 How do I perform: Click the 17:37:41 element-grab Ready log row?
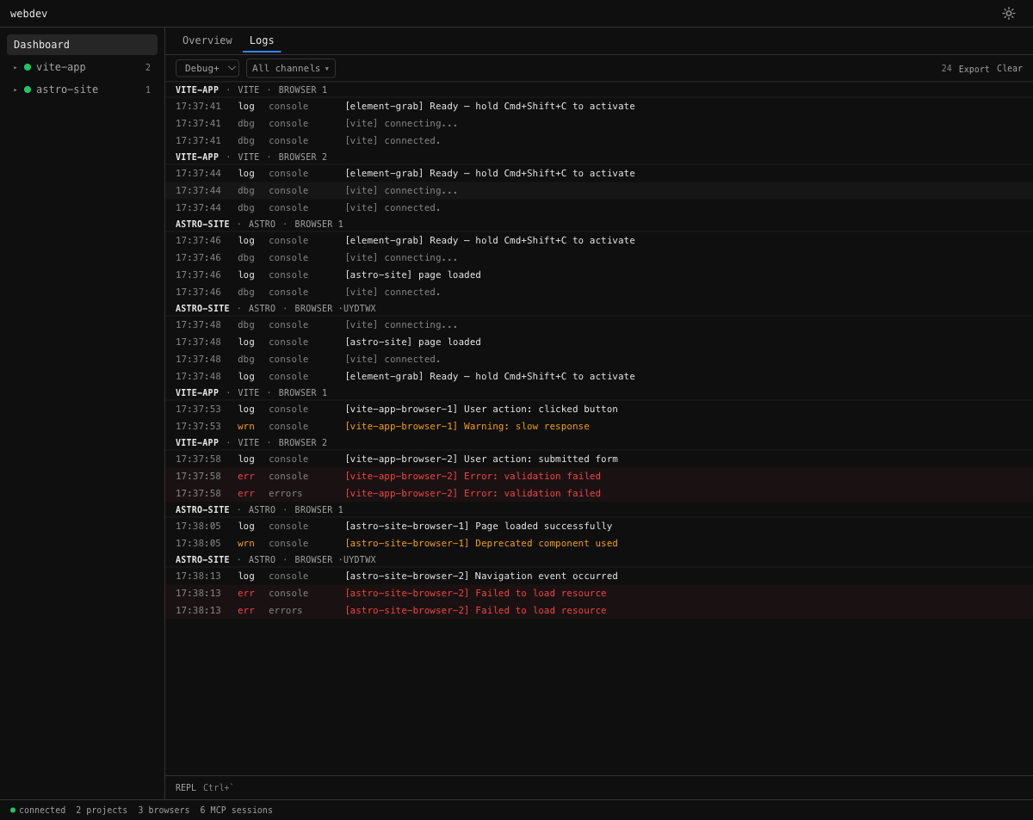599,106
